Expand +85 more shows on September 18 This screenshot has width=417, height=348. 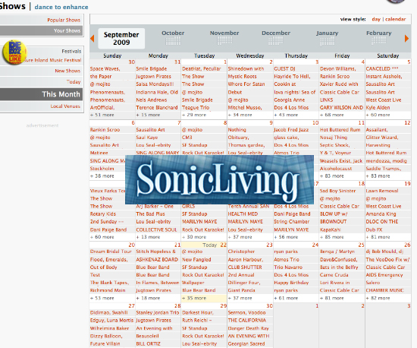332,237
